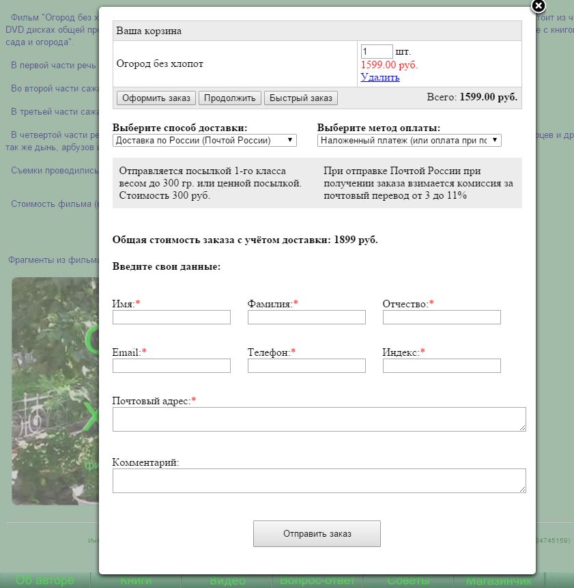Click the Выберите способ доставки label

click(x=180, y=128)
